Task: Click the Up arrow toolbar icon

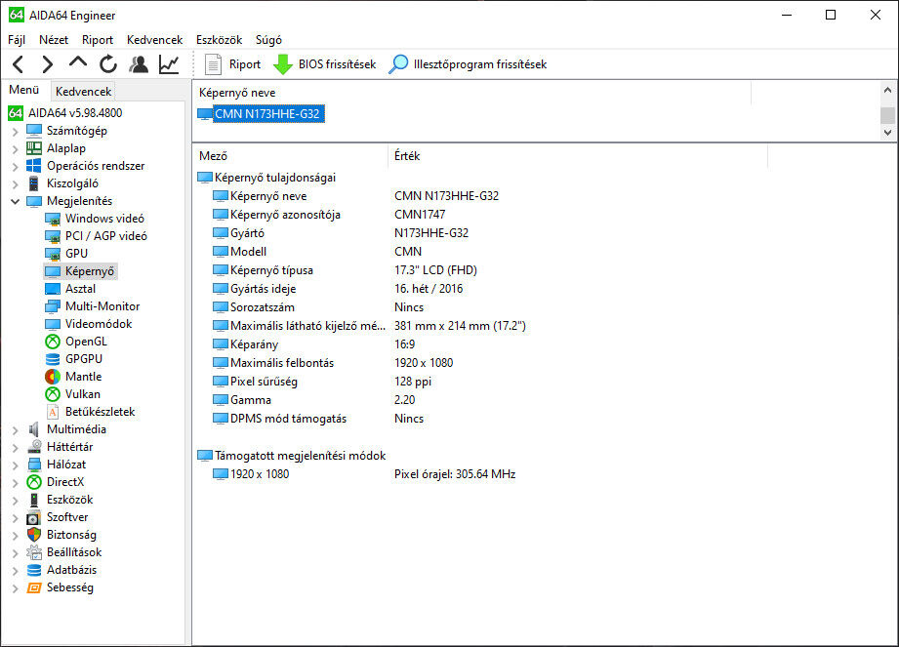Action: tap(78, 63)
